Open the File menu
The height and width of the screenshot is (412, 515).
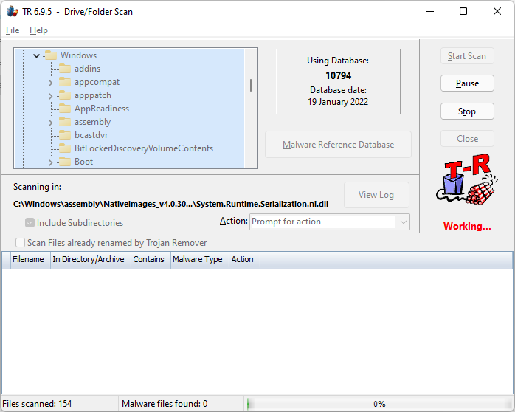click(x=13, y=30)
